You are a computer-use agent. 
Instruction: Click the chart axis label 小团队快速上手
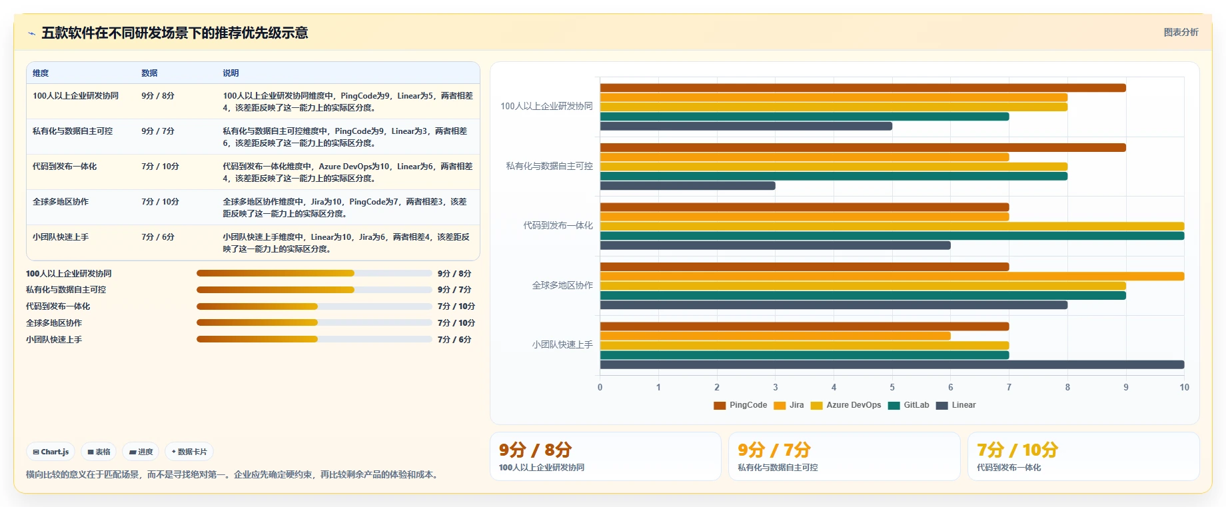[x=562, y=344]
